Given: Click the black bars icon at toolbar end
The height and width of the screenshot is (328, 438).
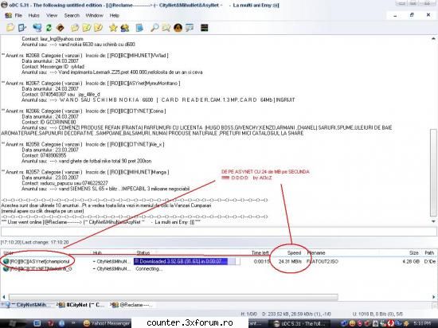Looking at the screenshot, I should coord(204,28).
